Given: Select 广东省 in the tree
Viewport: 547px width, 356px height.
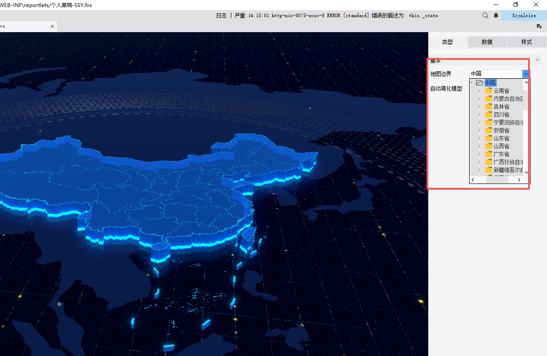Looking at the screenshot, I should pos(501,154).
